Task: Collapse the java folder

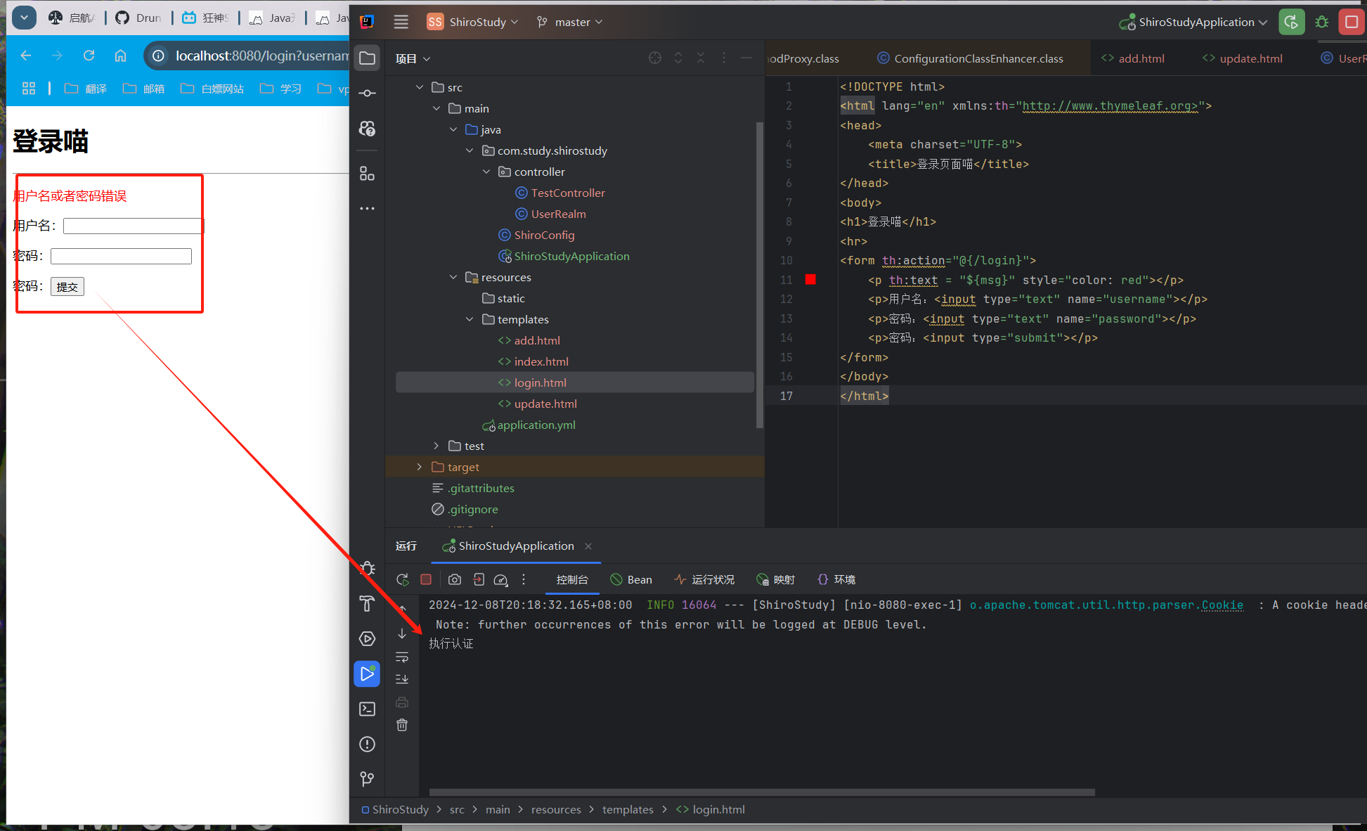Action: point(453,129)
